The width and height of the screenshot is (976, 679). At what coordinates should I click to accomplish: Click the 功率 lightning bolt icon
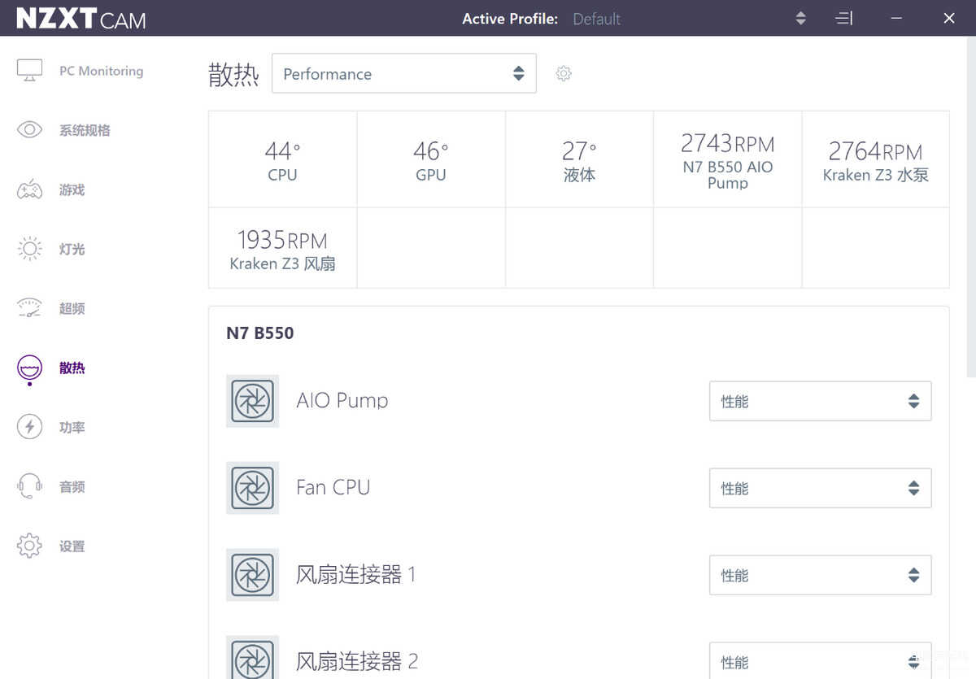(29, 427)
